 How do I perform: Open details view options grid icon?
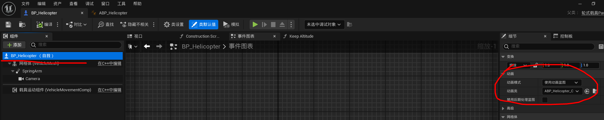601,47
